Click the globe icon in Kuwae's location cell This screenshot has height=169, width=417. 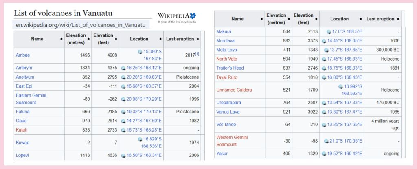(140, 139)
